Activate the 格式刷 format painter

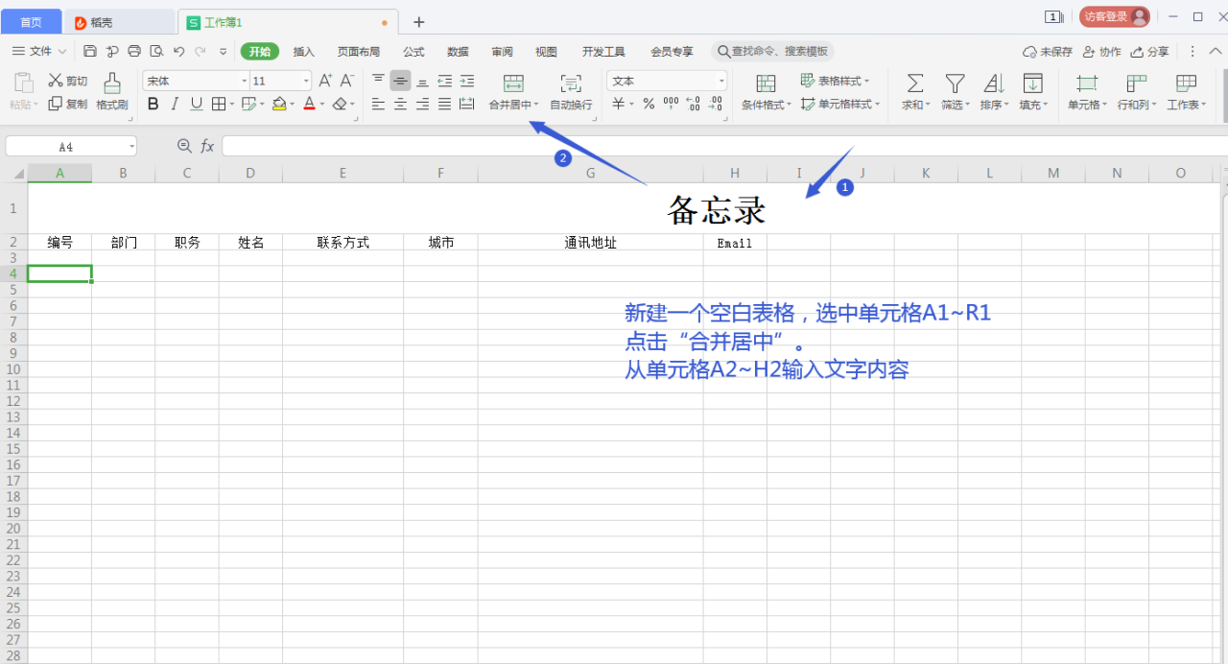(x=112, y=92)
